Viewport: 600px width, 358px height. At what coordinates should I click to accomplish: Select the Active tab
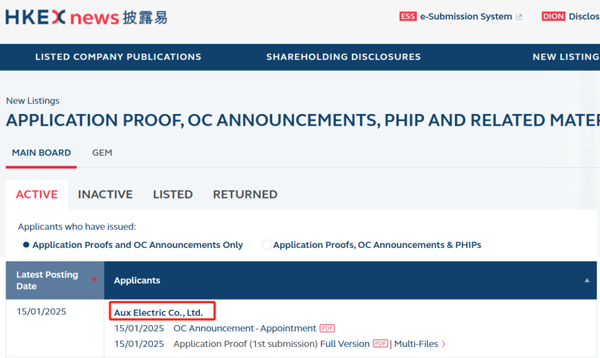[37, 195]
